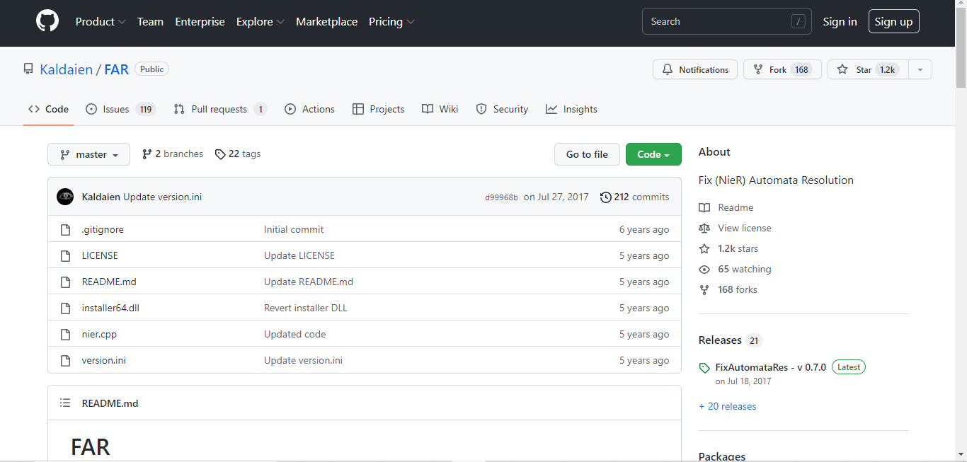The width and height of the screenshot is (967, 462).
Task: Open the tags list via tag icon
Action: (220, 154)
